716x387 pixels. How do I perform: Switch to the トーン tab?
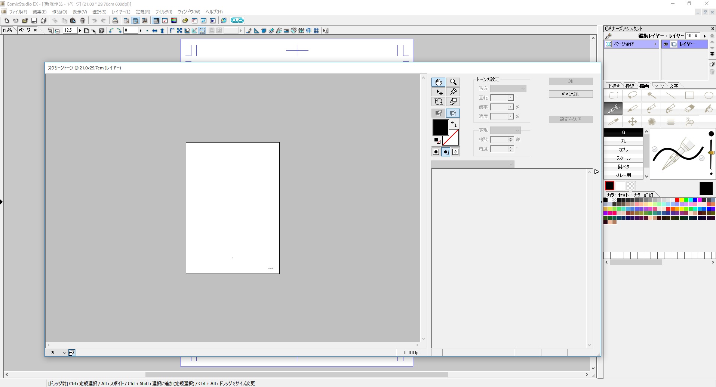[x=659, y=86]
